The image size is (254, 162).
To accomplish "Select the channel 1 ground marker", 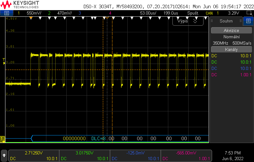I will point(2,139).
